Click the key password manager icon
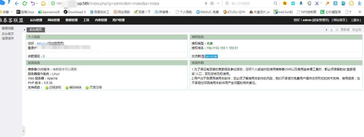 pos(327,4)
